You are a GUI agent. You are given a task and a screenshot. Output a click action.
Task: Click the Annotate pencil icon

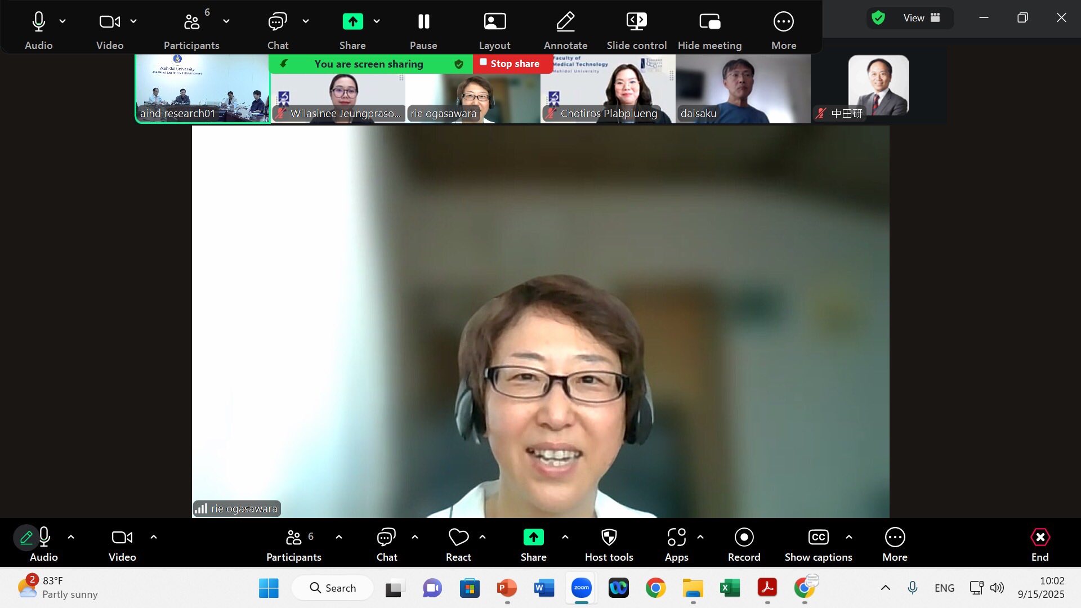[x=565, y=23]
